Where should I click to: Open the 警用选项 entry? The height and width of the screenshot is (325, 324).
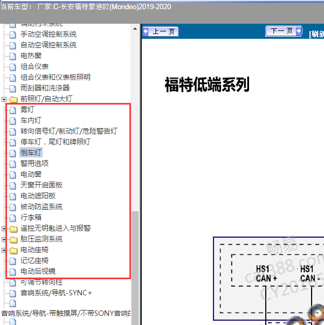click(x=35, y=163)
